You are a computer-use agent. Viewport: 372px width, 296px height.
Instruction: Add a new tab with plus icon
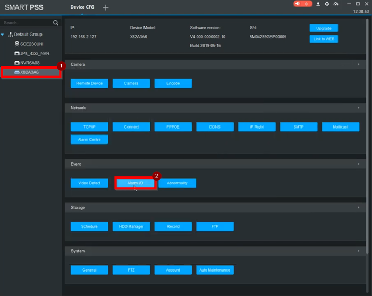pyautogui.click(x=105, y=7)
